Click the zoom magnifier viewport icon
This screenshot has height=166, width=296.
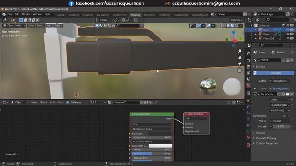tap(240, 51)
